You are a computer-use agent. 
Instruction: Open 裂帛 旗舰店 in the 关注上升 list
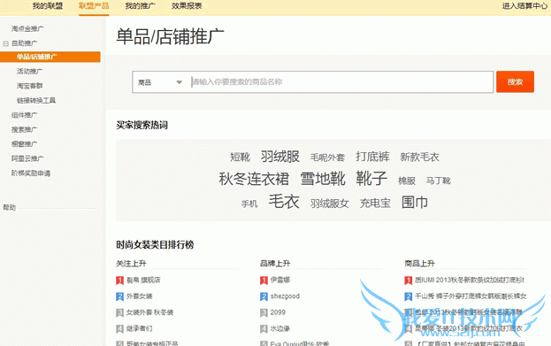point(143,280)
